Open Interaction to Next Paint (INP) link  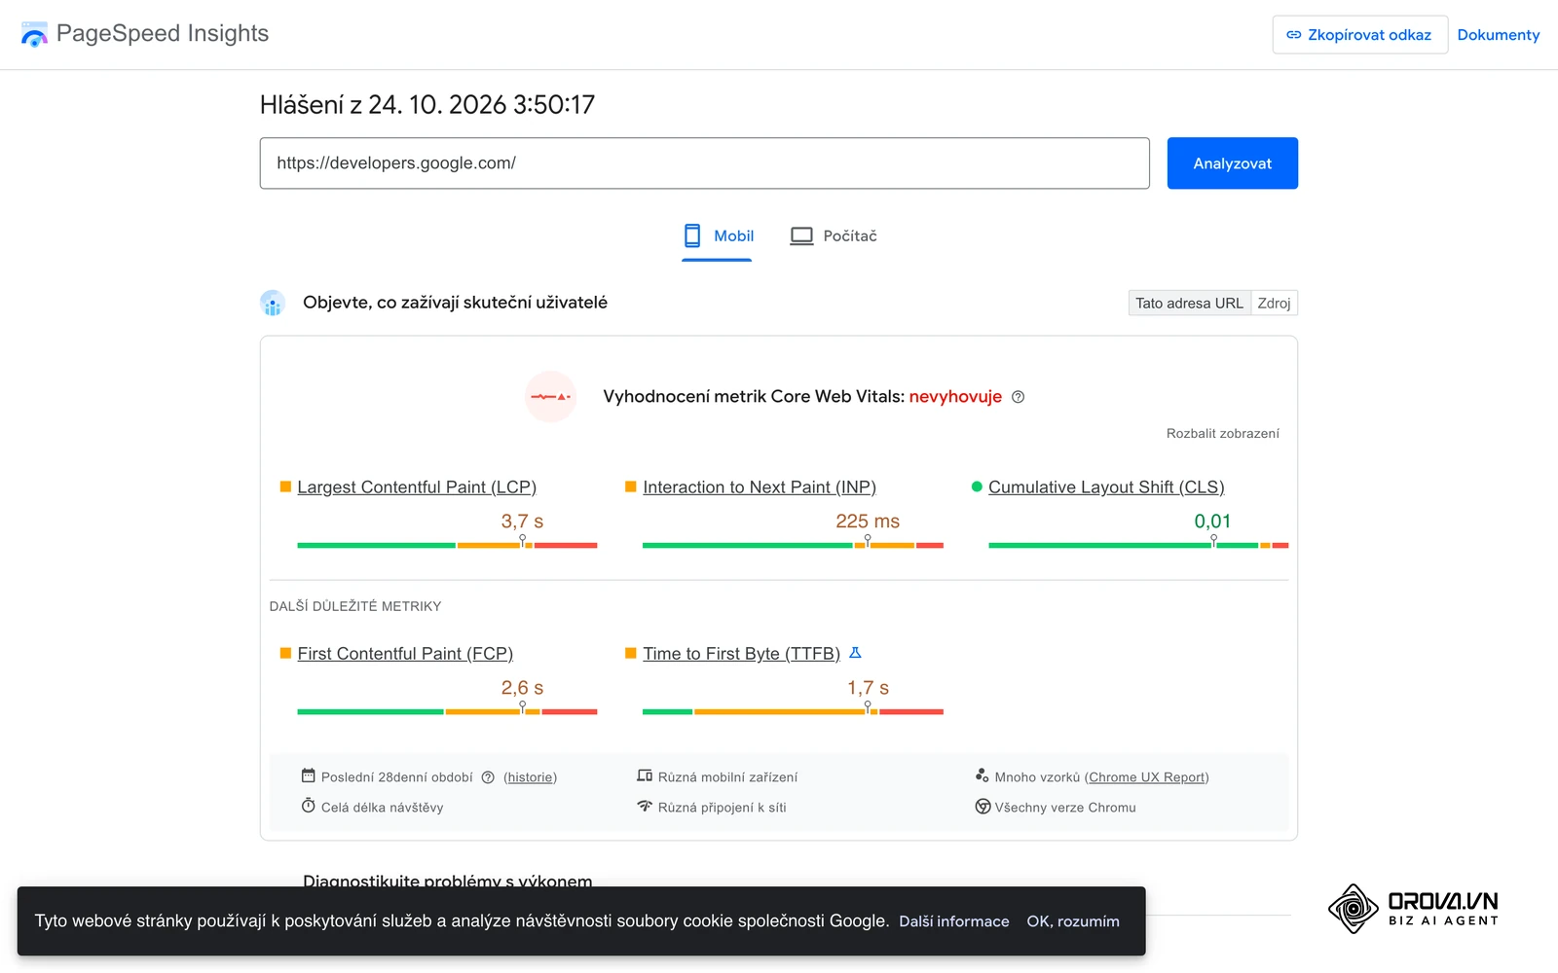tap(760, 487)
